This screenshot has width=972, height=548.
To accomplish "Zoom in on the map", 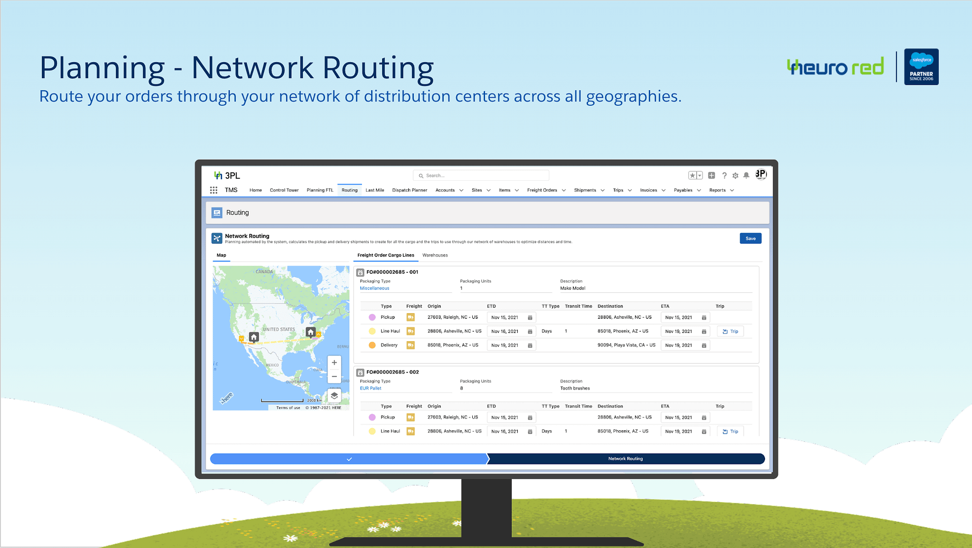I will pyautogui.click(x=334, y=362).
